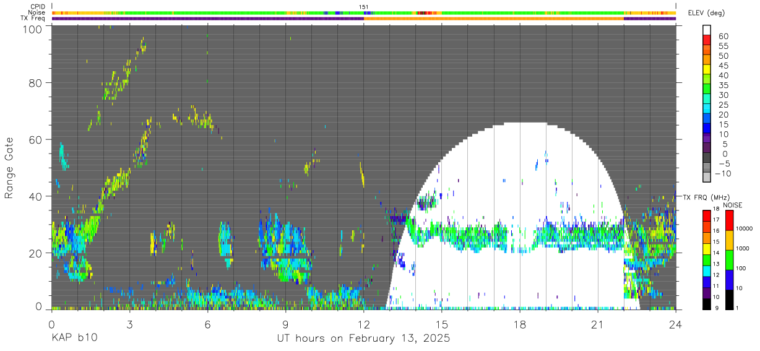
Task: Click the purple part of TX Freq strip
Action: (207, 19)
